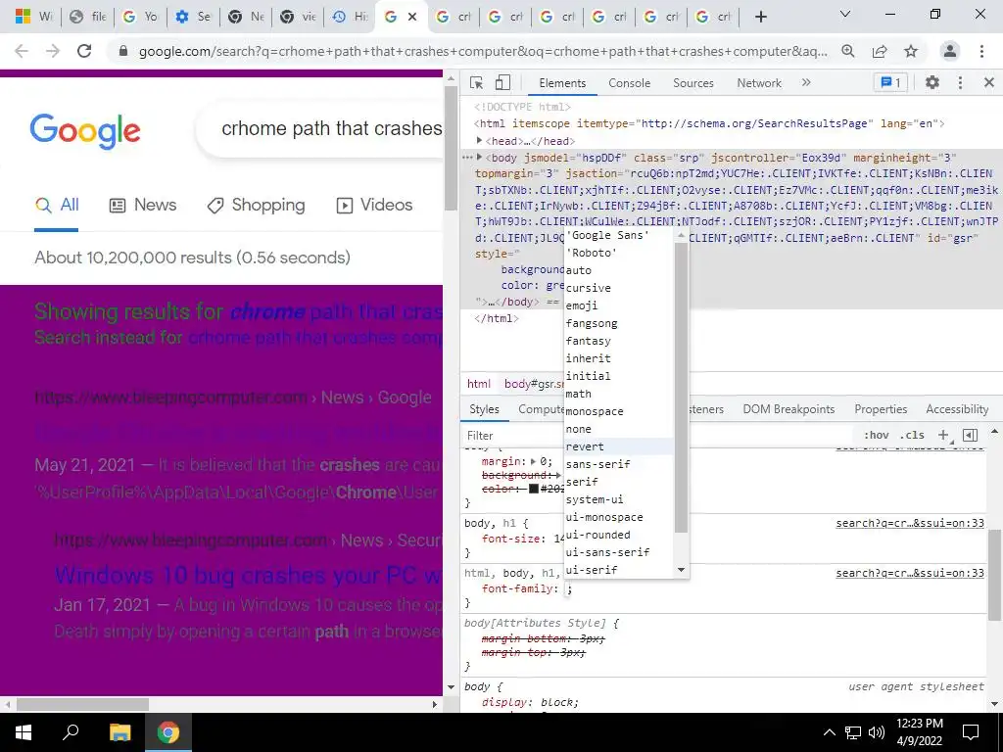
Task: Open tab search dropdown arrow
Action: (845, 14)
